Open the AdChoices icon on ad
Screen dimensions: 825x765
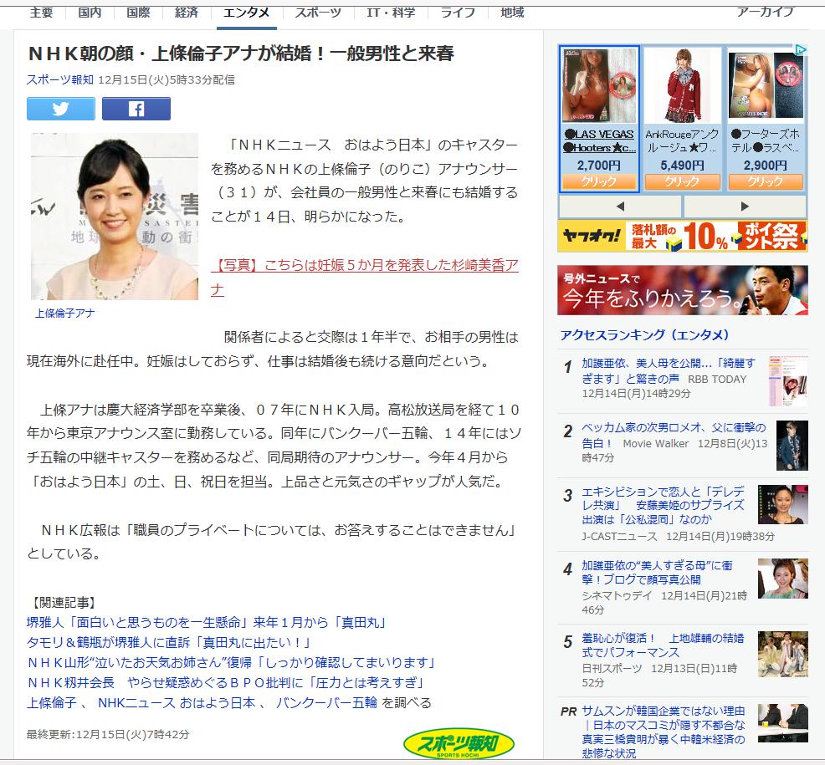(800, 49)
